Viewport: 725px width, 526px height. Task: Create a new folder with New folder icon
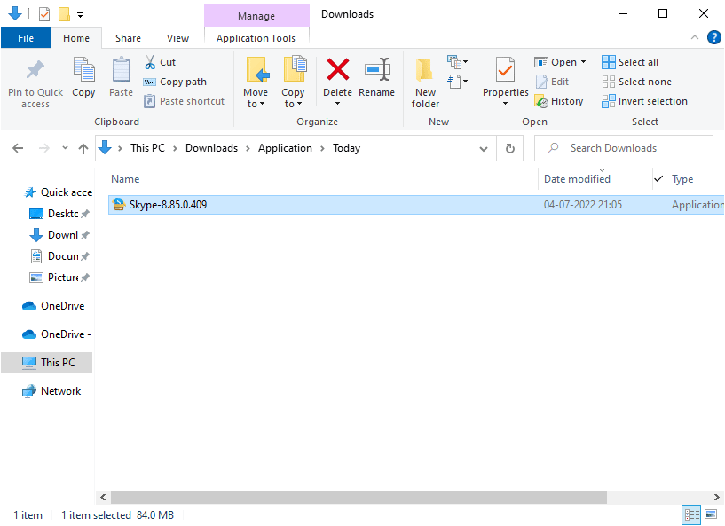(425, 71)
